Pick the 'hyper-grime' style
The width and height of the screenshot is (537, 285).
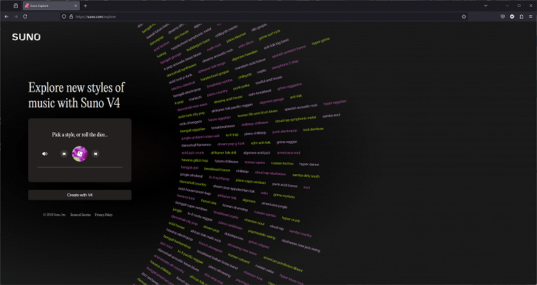[x=321, y=41]
